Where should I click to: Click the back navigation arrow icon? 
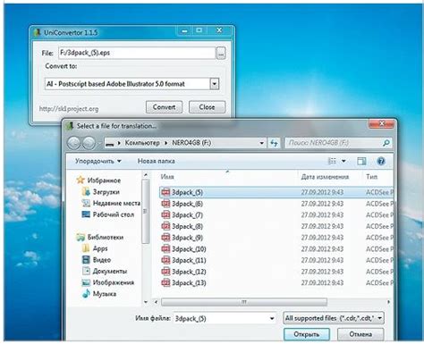point(74,143)
